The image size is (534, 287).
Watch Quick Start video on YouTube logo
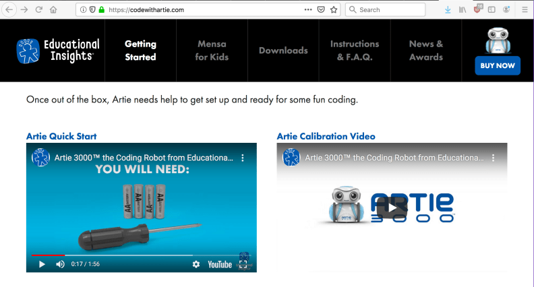220,265
